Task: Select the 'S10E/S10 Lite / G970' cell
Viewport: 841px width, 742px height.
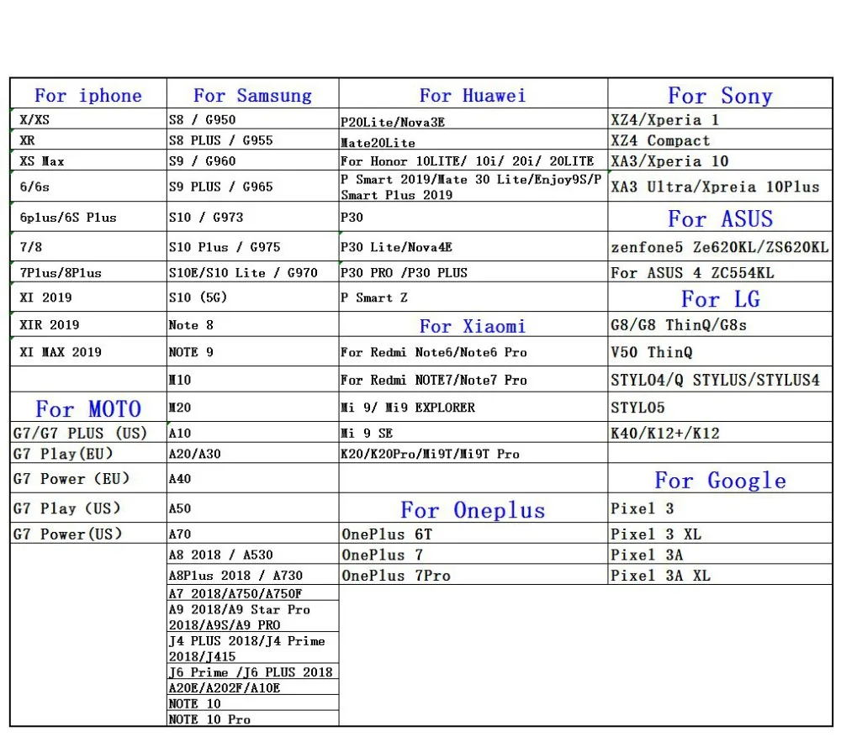Action: pos(252,272)
